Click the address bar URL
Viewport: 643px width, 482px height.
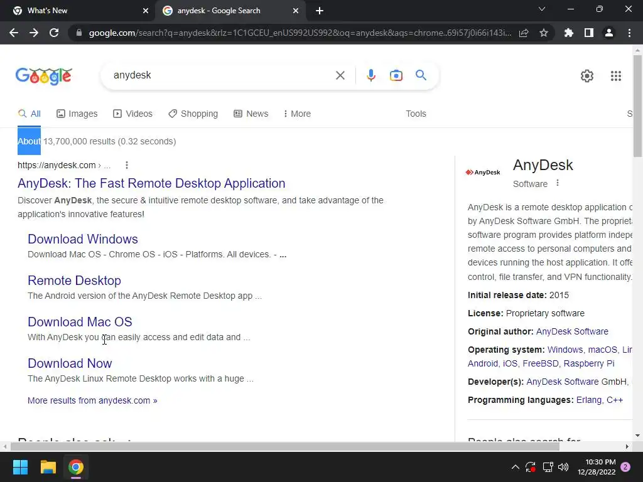point(300,33)
